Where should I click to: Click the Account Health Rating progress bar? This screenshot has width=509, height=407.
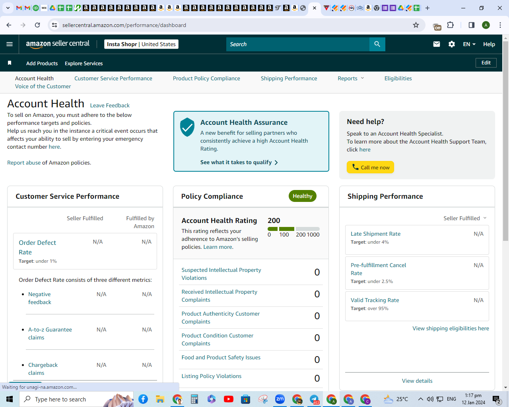293,229
